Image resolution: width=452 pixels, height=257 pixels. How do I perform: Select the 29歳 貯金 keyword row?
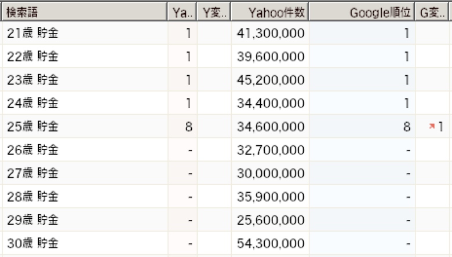coord(226,220)
